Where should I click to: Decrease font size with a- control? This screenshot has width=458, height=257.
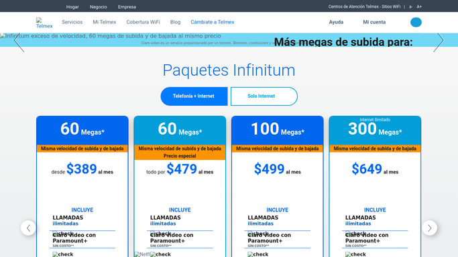[410, 7]
